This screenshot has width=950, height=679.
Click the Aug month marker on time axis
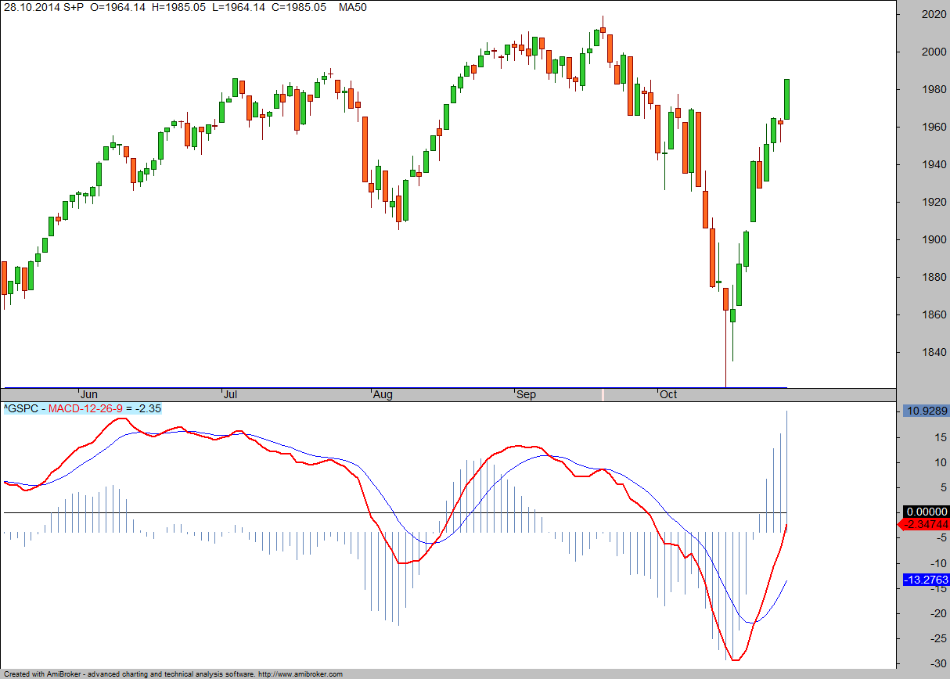383,394
